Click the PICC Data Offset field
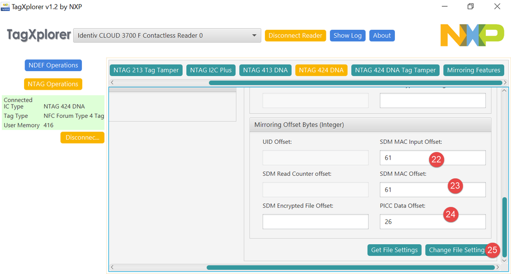This screenshot has width=511, height=274. click(433, 221)
